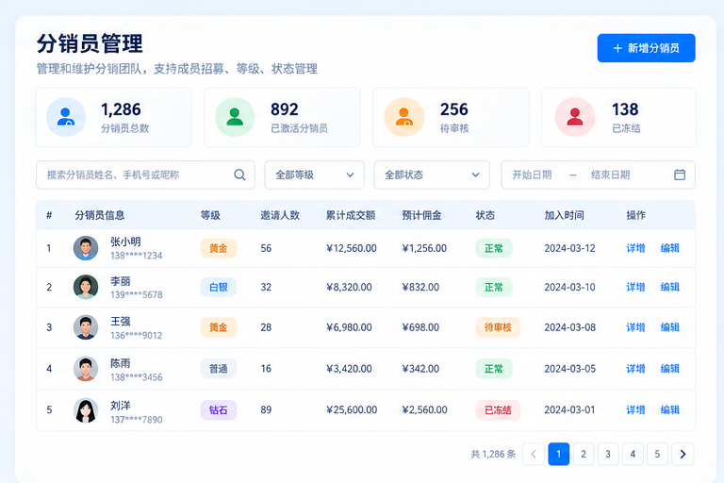
Task: Click 正常 status tag for 陈雨
Action: point(494,369)
